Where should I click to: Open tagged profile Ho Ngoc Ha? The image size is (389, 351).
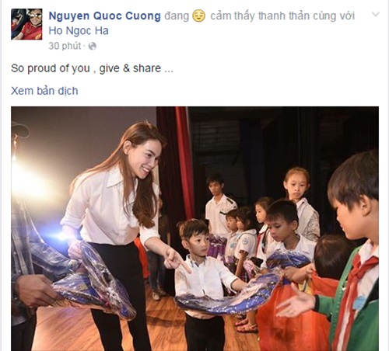pyautogui.click(x=79, y=31)
